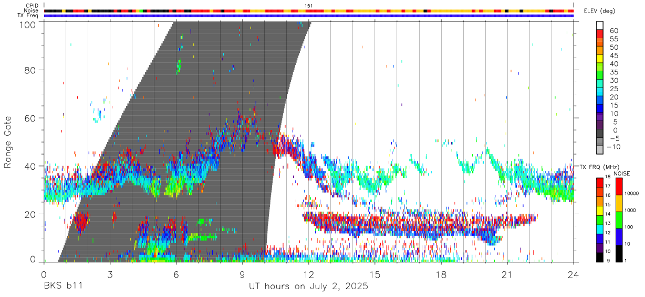Pick the black bottom block of TX FRQ bar
Viewport: 645px width, 297px height.
[600, 257]
